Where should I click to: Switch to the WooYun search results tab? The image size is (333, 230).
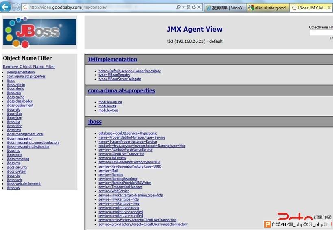coord(226,8)
